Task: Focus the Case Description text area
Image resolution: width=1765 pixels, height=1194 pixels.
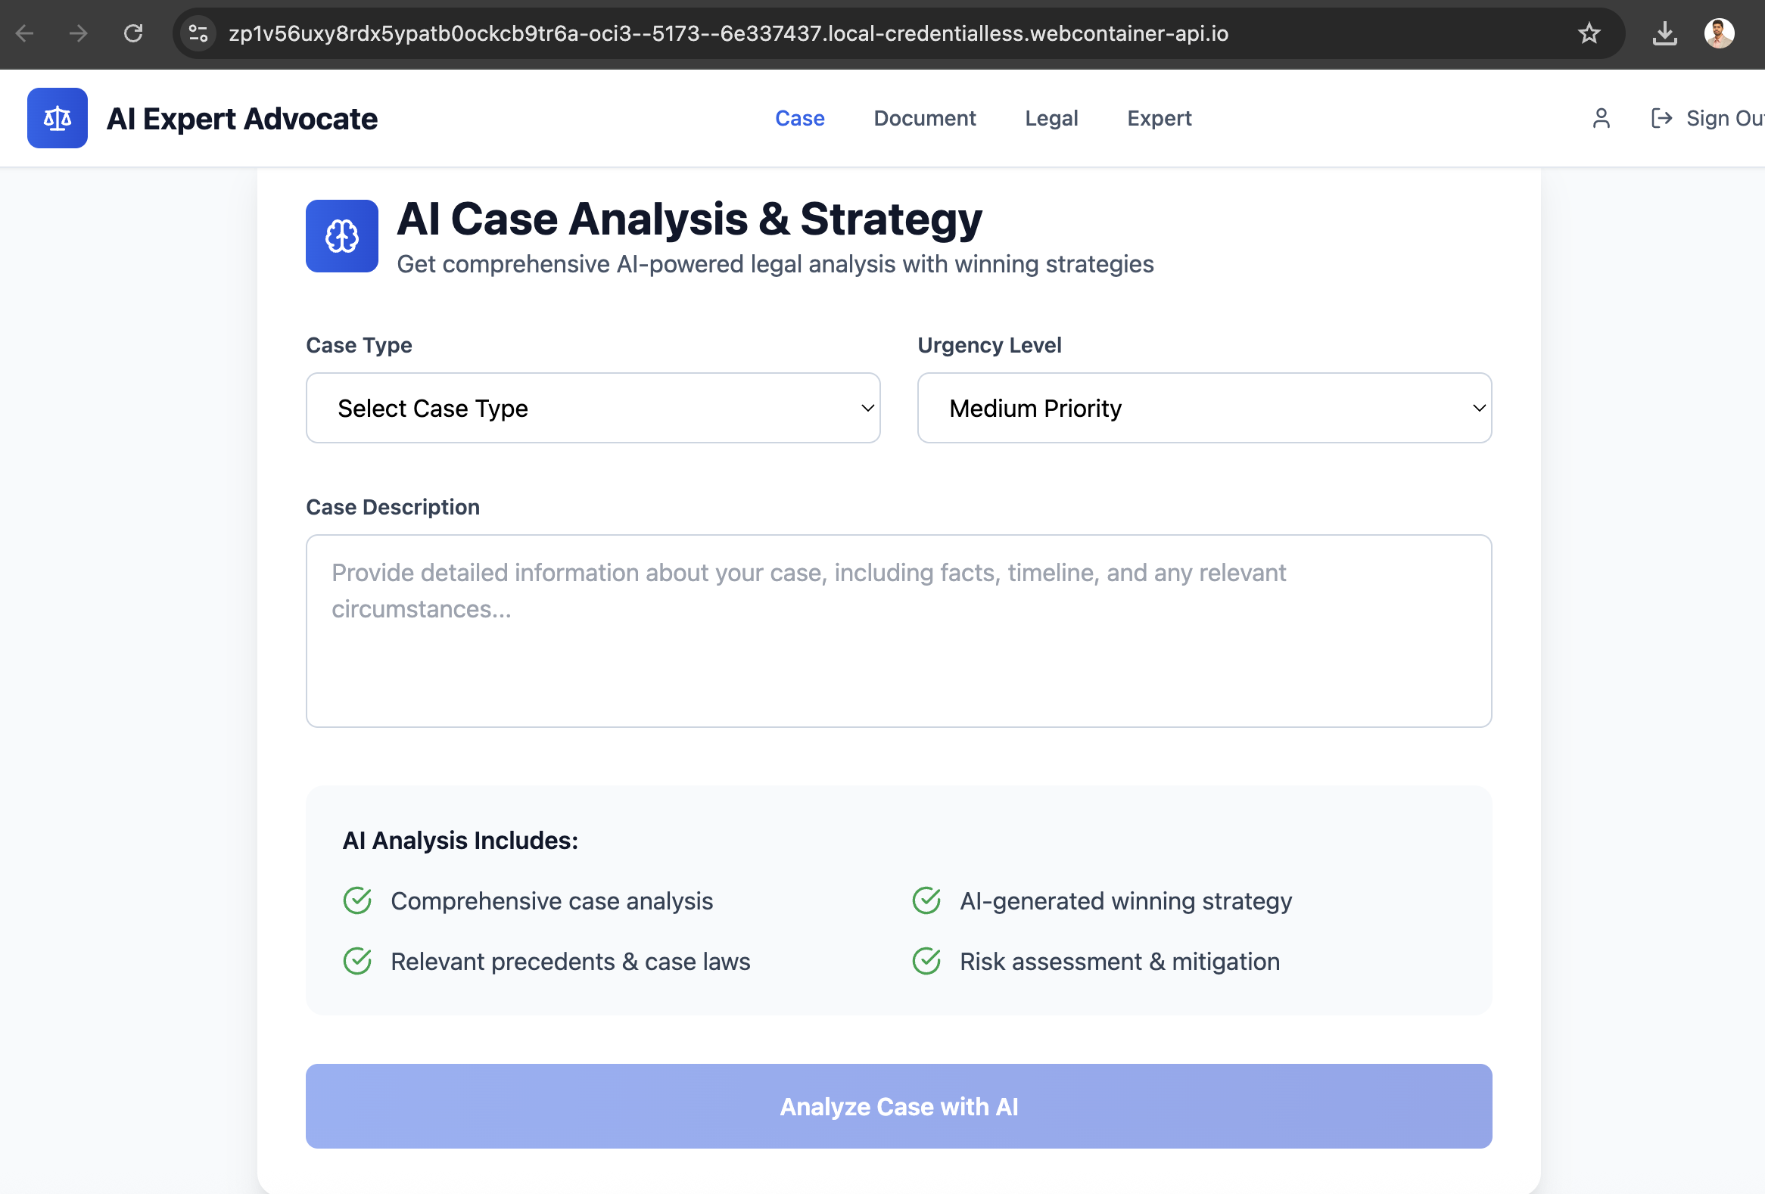Action: point(898,630)
